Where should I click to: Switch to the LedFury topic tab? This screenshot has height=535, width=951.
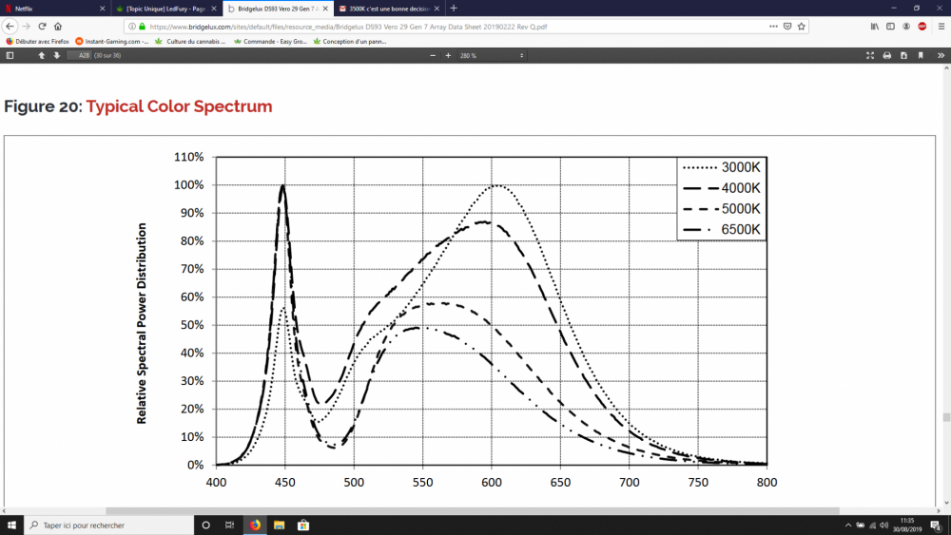(x=166, y=9)
